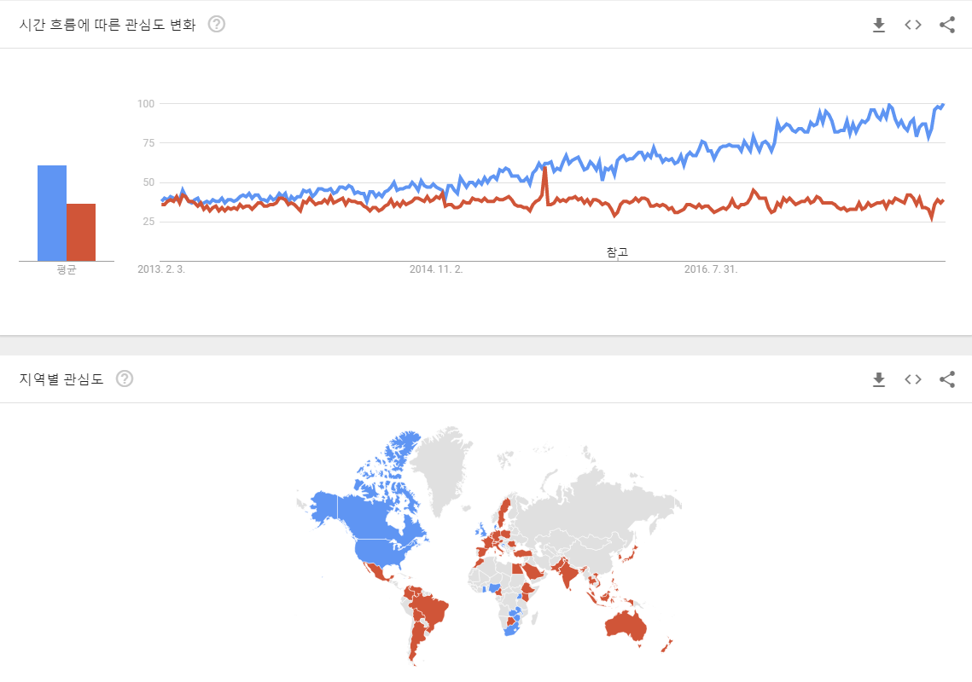This screenshot has height=682, width=972.
Task: Open embed code for interest over time chart
Action: click(x=912, y=25)
